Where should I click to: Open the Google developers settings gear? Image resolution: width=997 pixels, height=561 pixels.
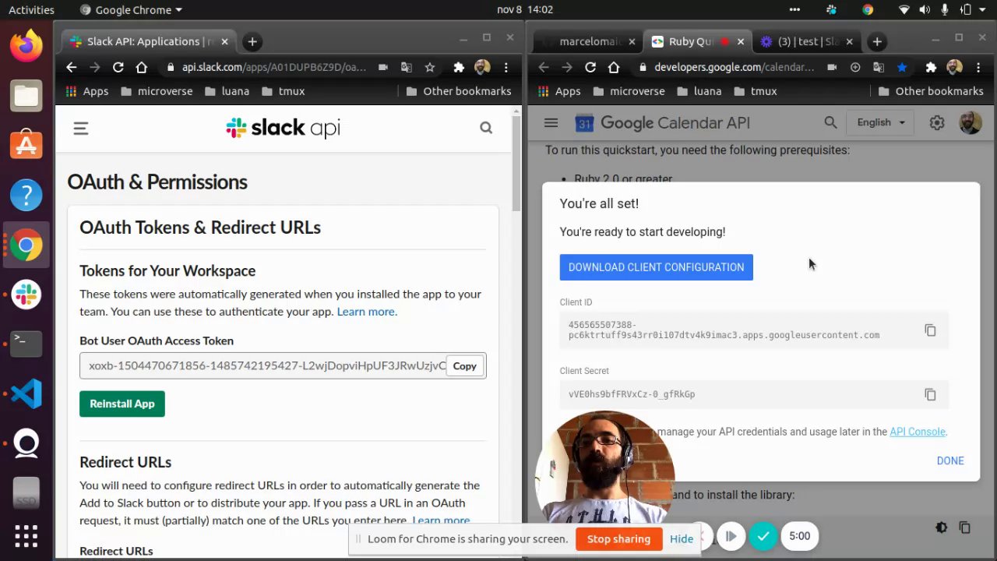[937, 122]
